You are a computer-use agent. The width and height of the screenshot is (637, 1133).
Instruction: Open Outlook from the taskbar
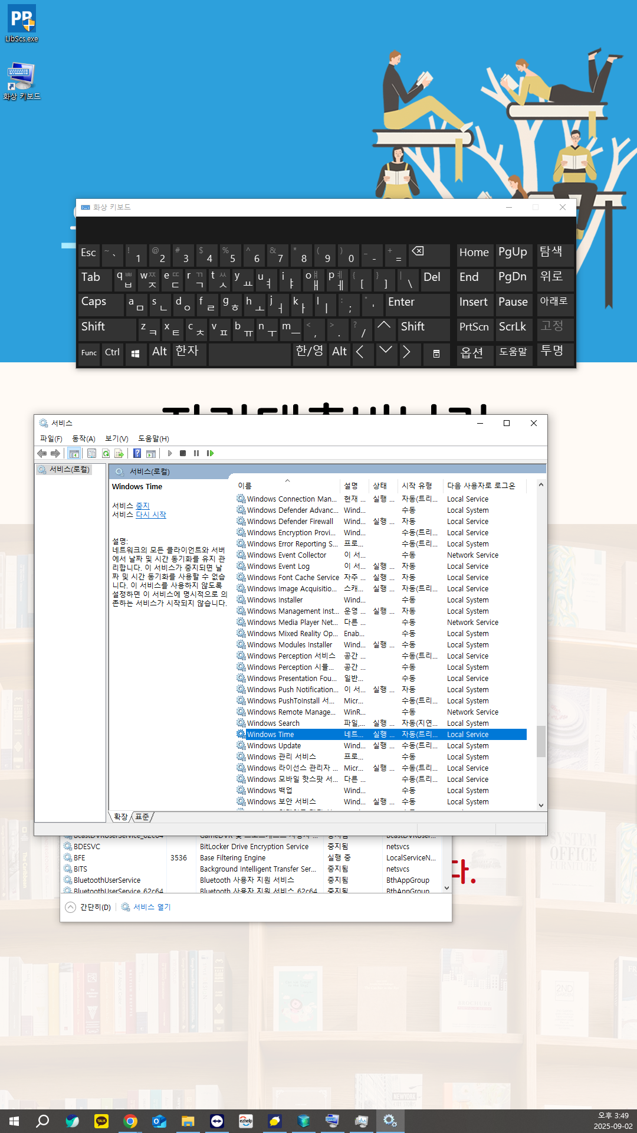point(159,1121)
